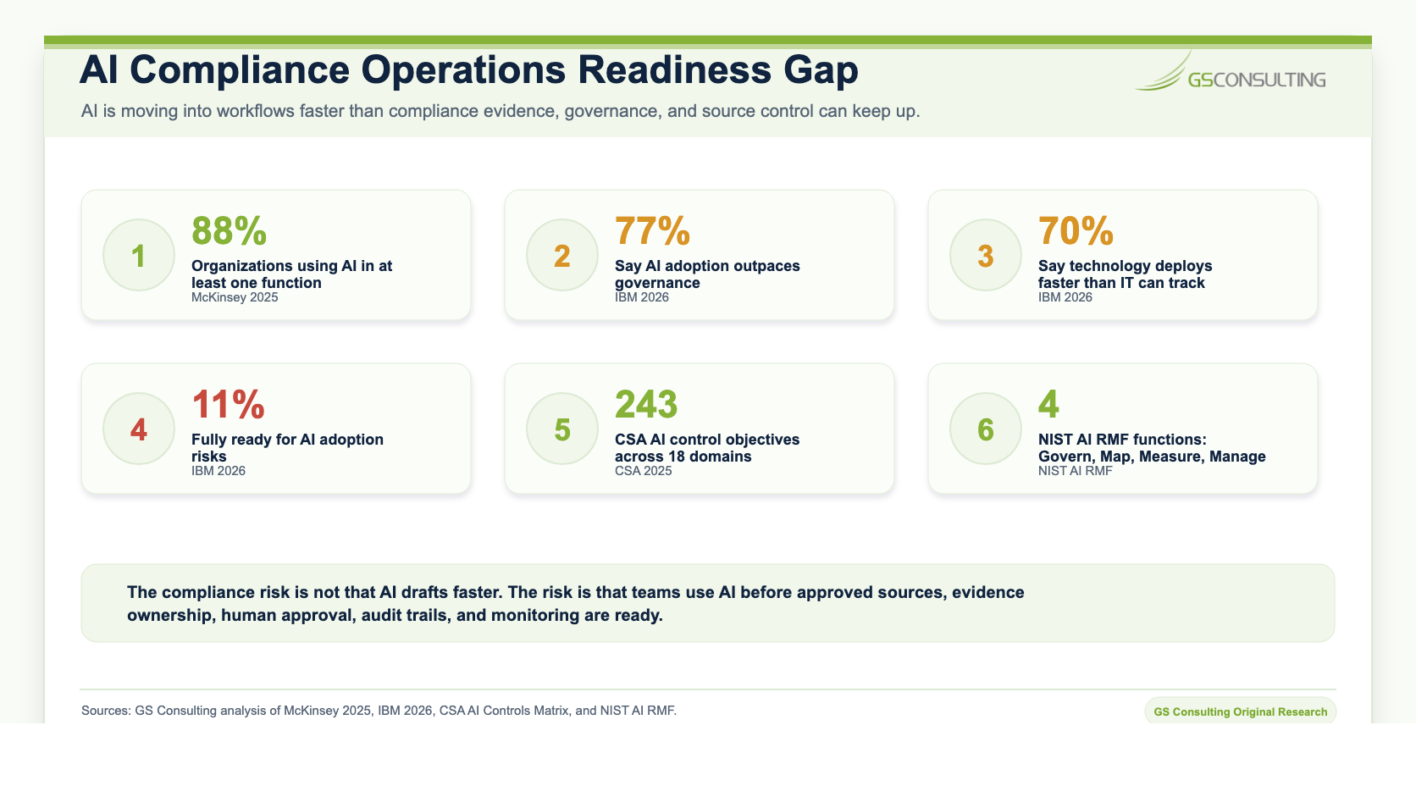1416x797 pixels.
Task: Click IBM 2026 caption under 77% card
Action: tap(642, 297)
